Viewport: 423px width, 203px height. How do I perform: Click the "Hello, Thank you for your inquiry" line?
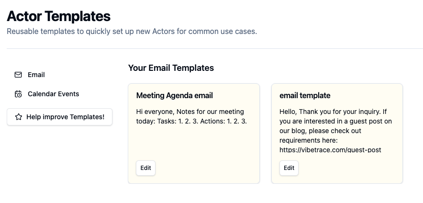pyautogui.click(x=333, y=112)
